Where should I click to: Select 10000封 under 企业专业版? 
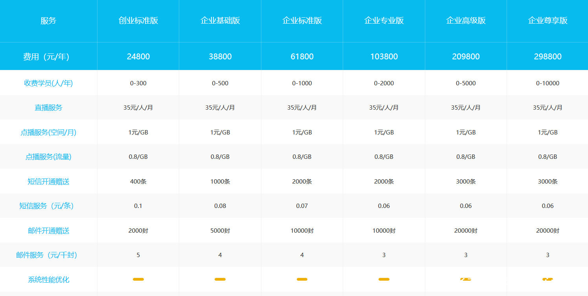click(x=384, y=231)
